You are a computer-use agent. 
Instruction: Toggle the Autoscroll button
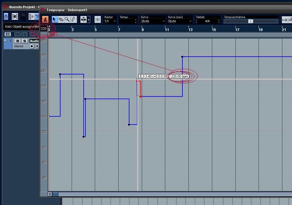[x=83, y=19]
